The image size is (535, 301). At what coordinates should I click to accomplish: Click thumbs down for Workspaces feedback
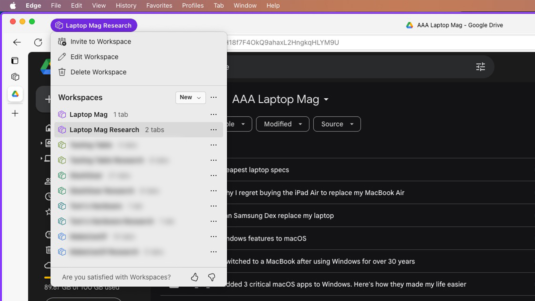pyautogui.click(x=212, y=277)
